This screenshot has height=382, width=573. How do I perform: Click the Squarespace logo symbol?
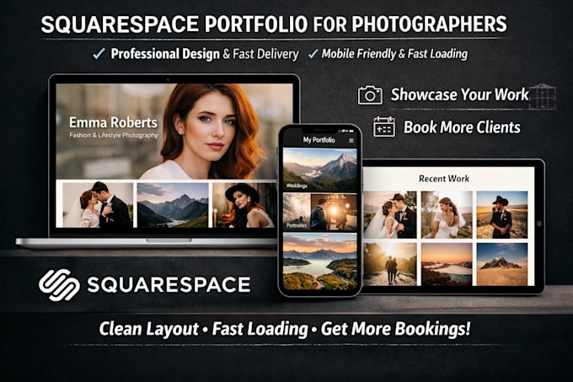59,285
